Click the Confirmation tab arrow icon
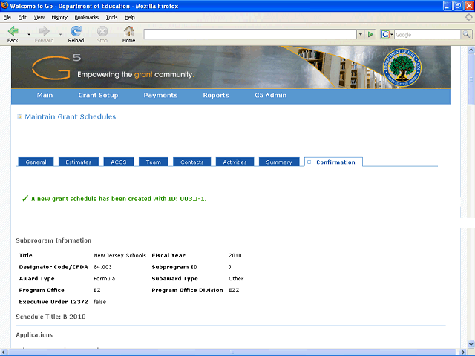 (x=309, y=162)
